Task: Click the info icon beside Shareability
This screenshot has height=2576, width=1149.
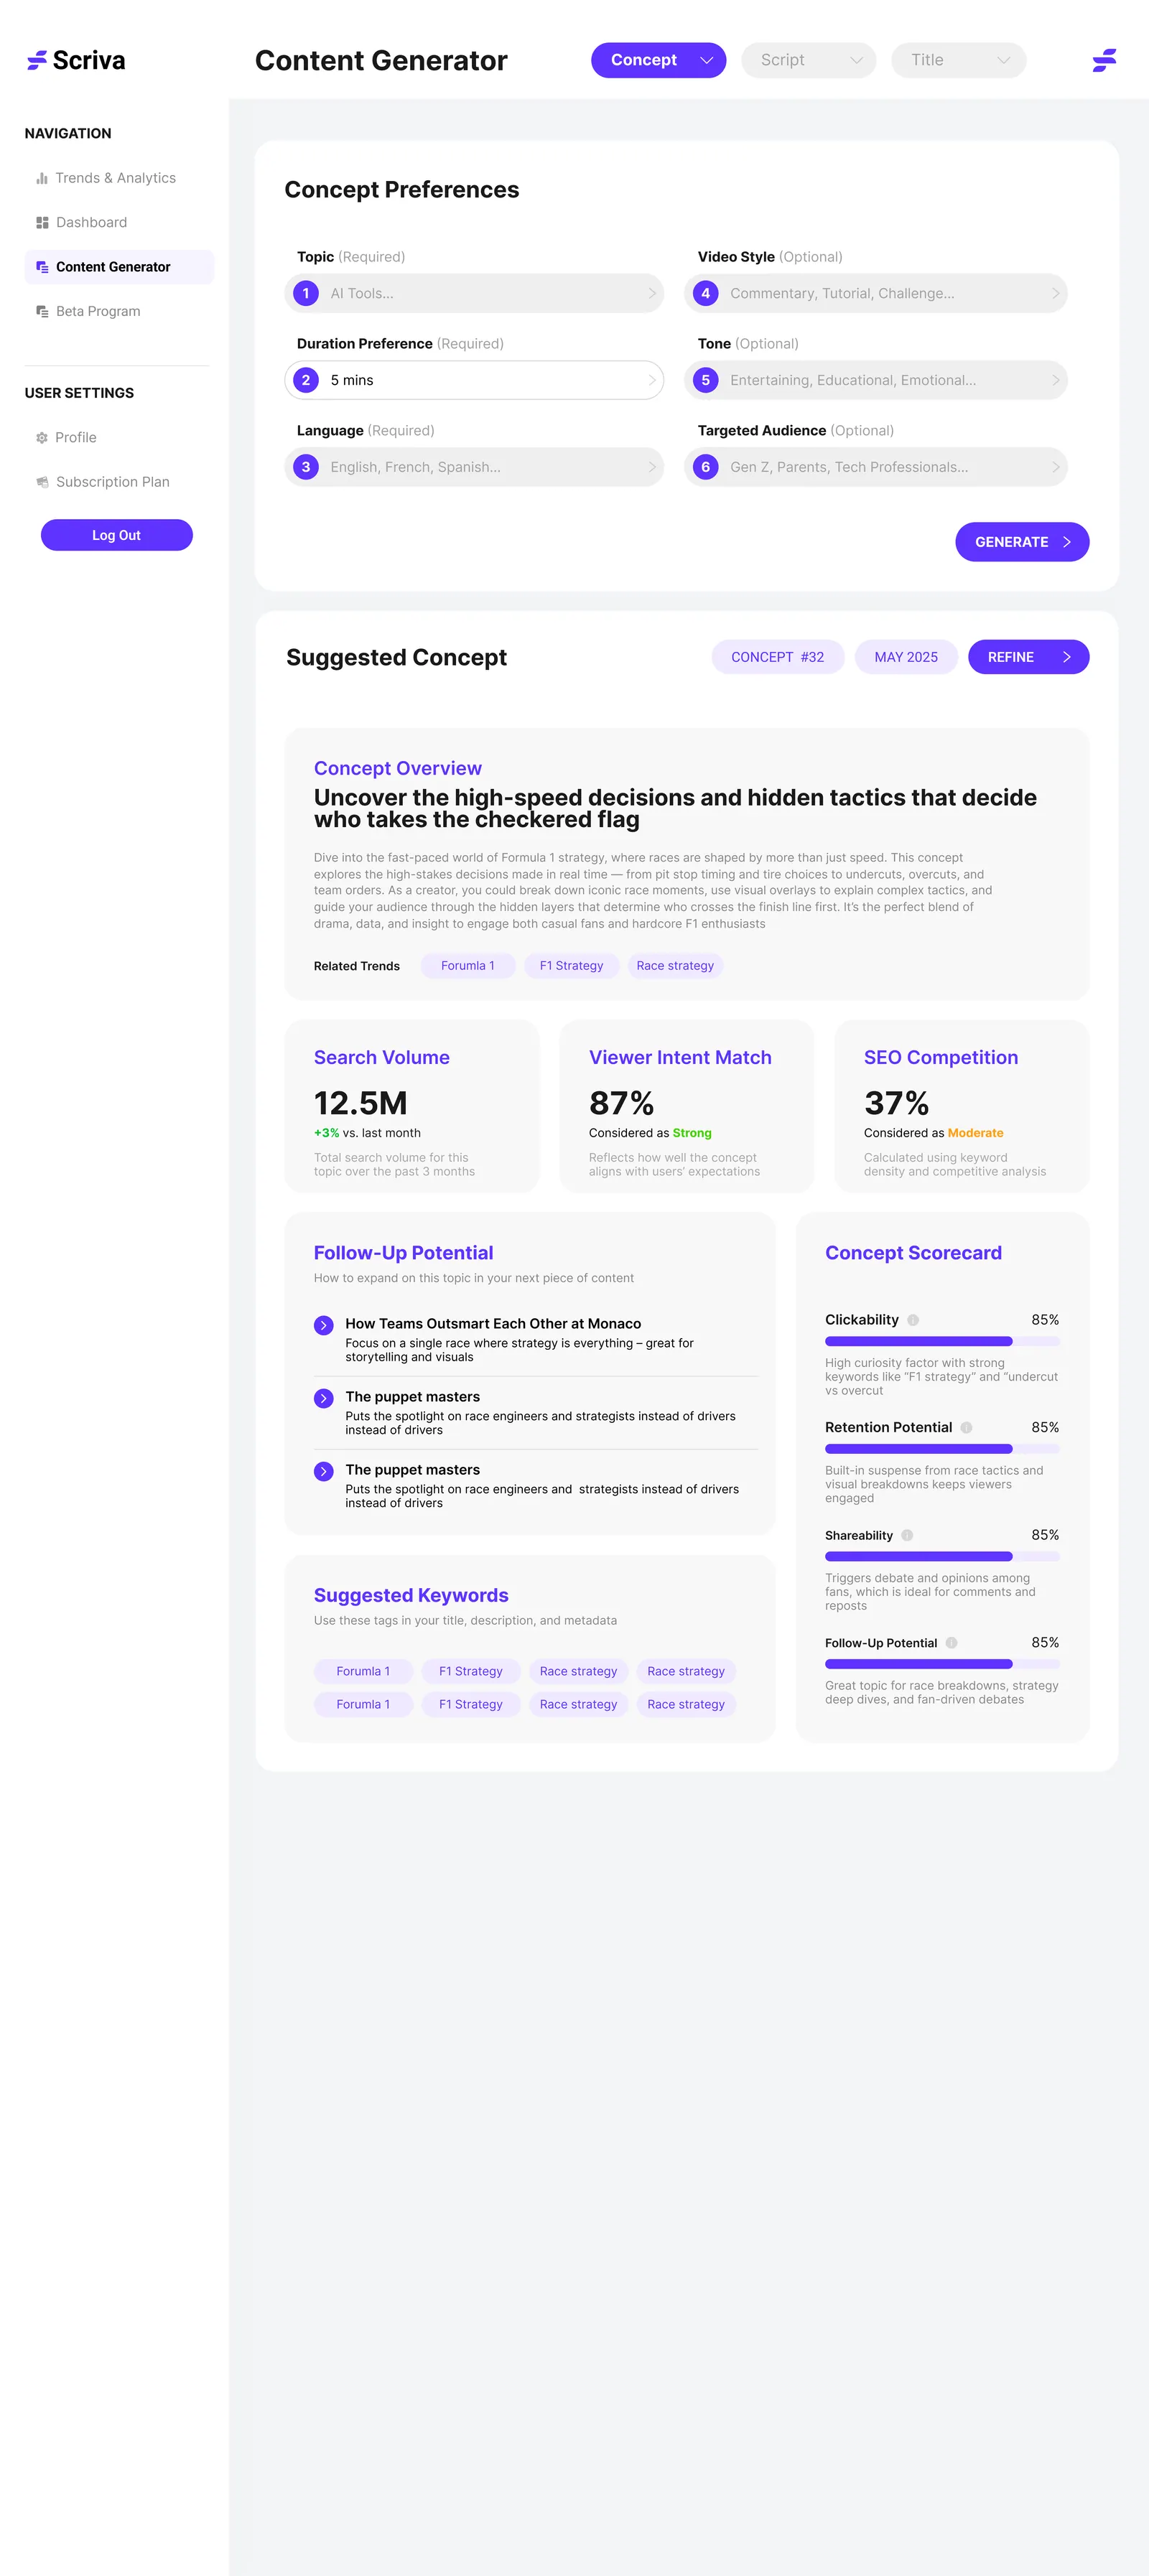Action: click(x=907, y=1535)
